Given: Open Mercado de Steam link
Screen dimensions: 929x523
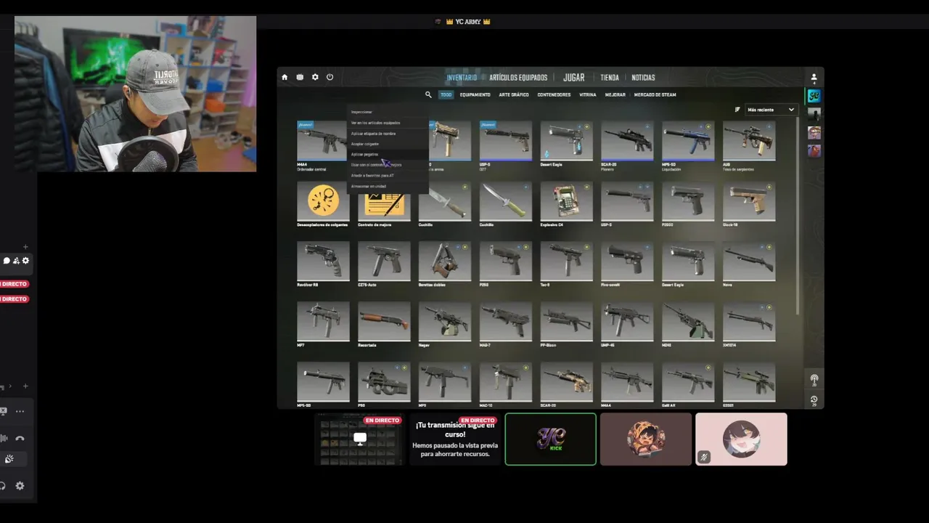Looking at the screenshot, I should (655, 94).
